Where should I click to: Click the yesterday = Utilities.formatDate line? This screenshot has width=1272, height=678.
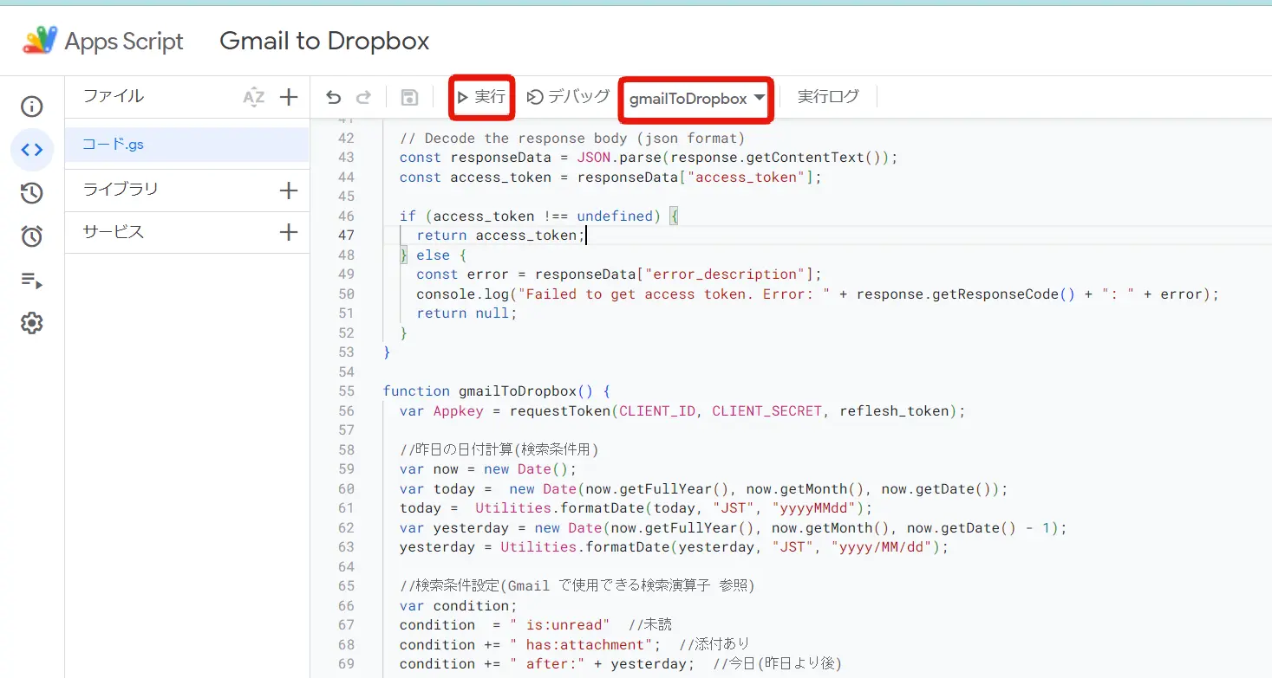coord(675,547)
